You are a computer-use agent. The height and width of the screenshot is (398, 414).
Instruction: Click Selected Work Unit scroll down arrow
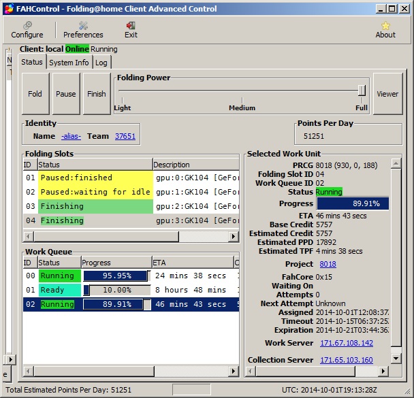[x=396, y=358]
